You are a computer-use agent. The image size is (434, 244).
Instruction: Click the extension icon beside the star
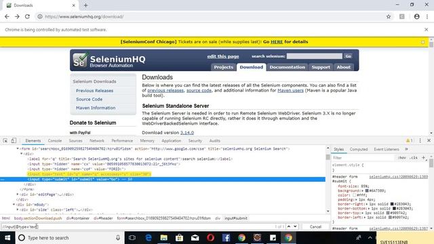402,16
